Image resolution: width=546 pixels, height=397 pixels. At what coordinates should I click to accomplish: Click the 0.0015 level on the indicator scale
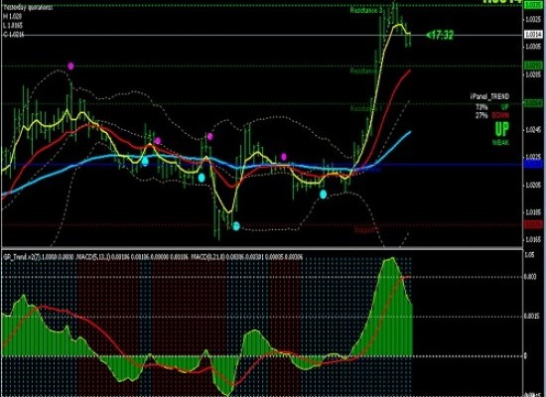point(531,317)
